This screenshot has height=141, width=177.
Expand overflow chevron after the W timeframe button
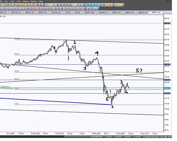tap(113, 5)
